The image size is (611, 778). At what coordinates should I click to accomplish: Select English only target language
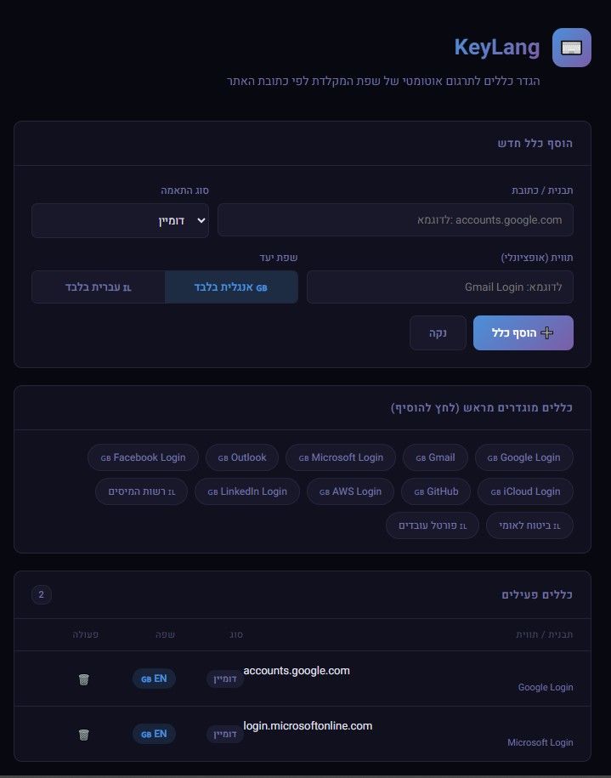point(232,287)
